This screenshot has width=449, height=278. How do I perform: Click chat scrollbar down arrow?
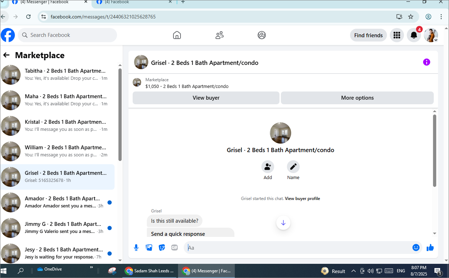tap(435, 233)
